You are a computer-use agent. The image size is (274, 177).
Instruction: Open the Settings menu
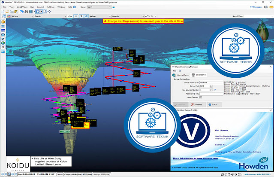[x=51, y=7]
